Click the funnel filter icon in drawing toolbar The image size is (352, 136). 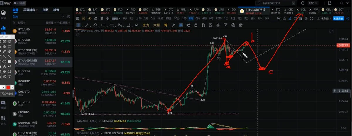pyautogui.click(x=226, y=25)
